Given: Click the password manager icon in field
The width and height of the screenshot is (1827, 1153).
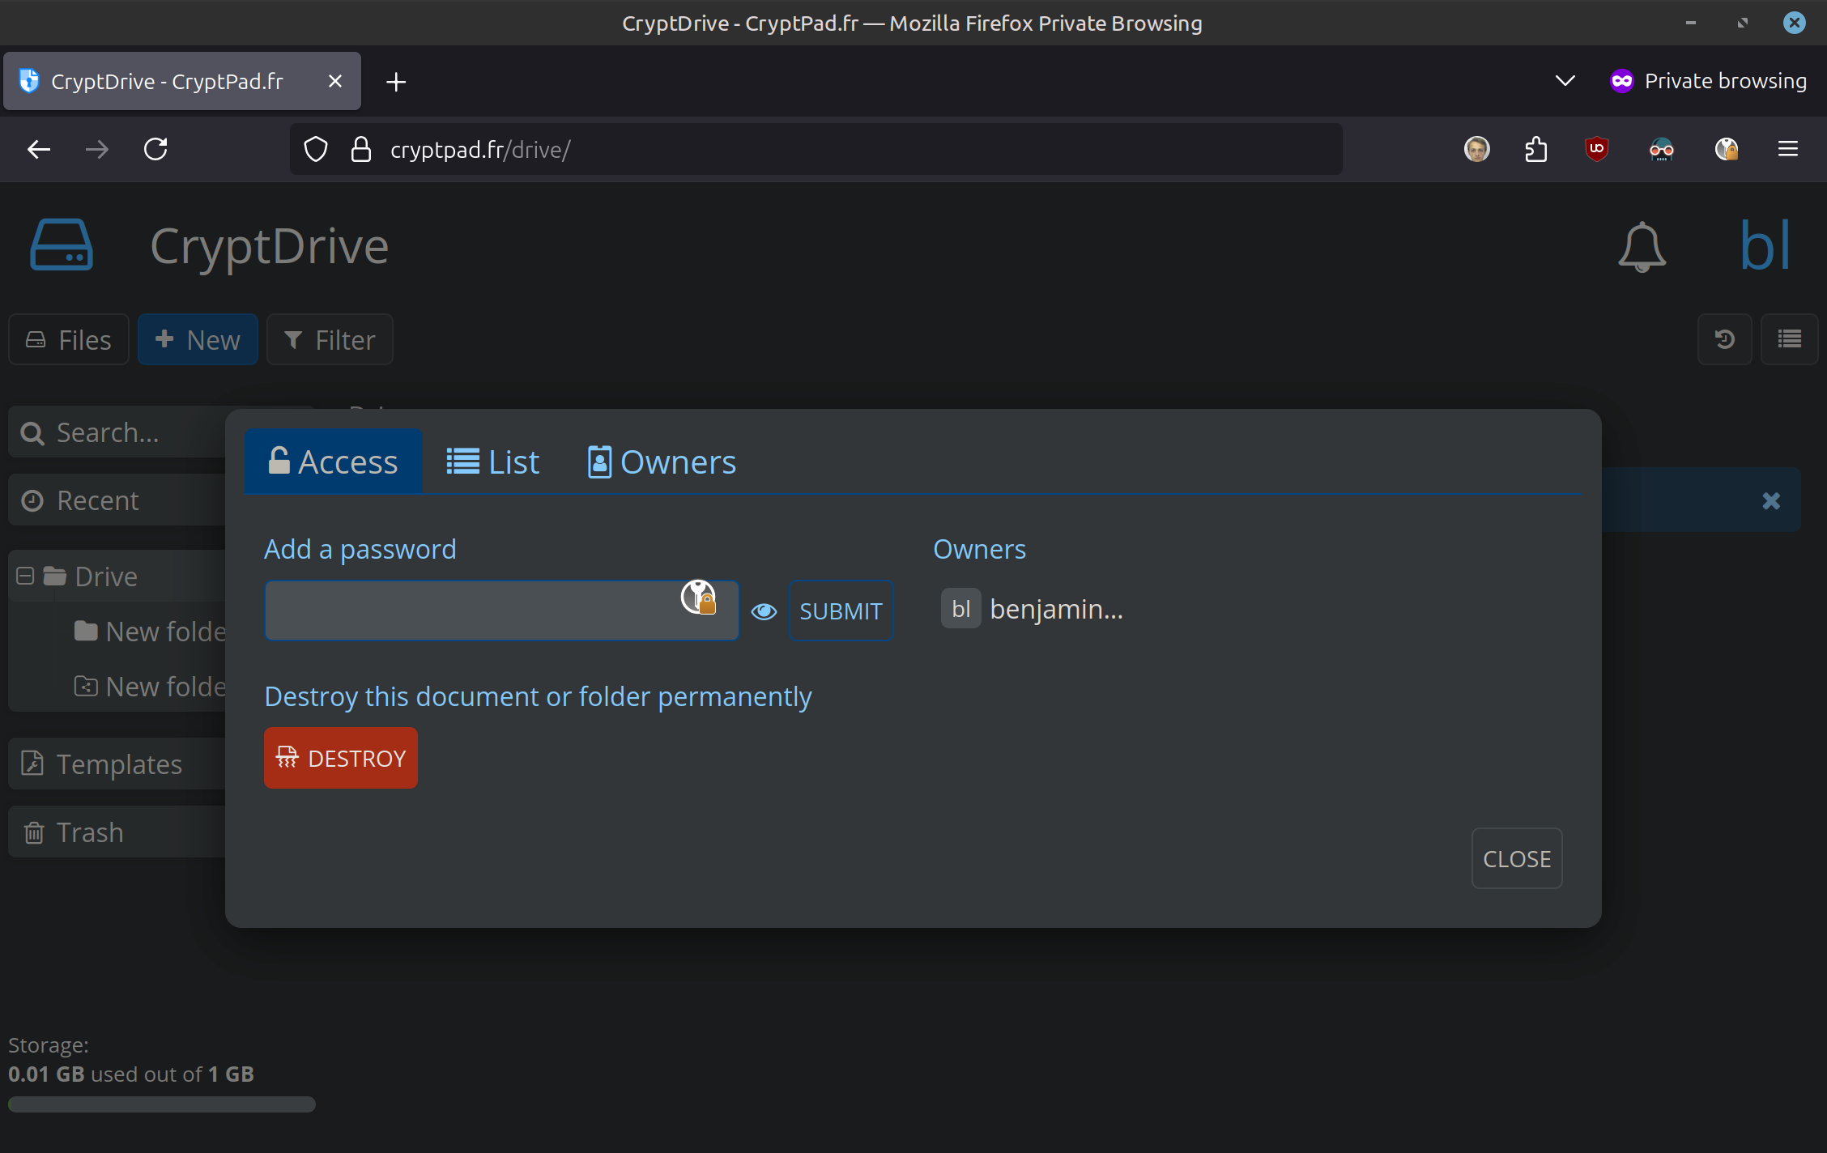Looking at the screenshot, I should (698, 598).
